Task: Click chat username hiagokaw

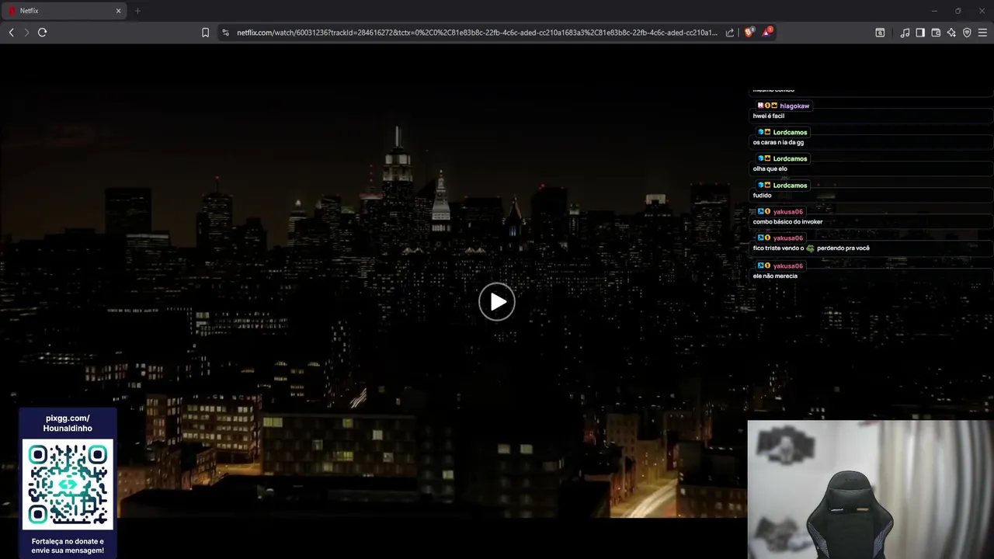Action: tap(794, 106)
